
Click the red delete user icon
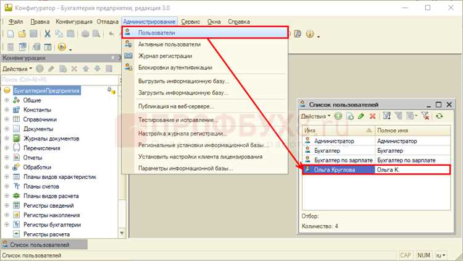point(373,116)
